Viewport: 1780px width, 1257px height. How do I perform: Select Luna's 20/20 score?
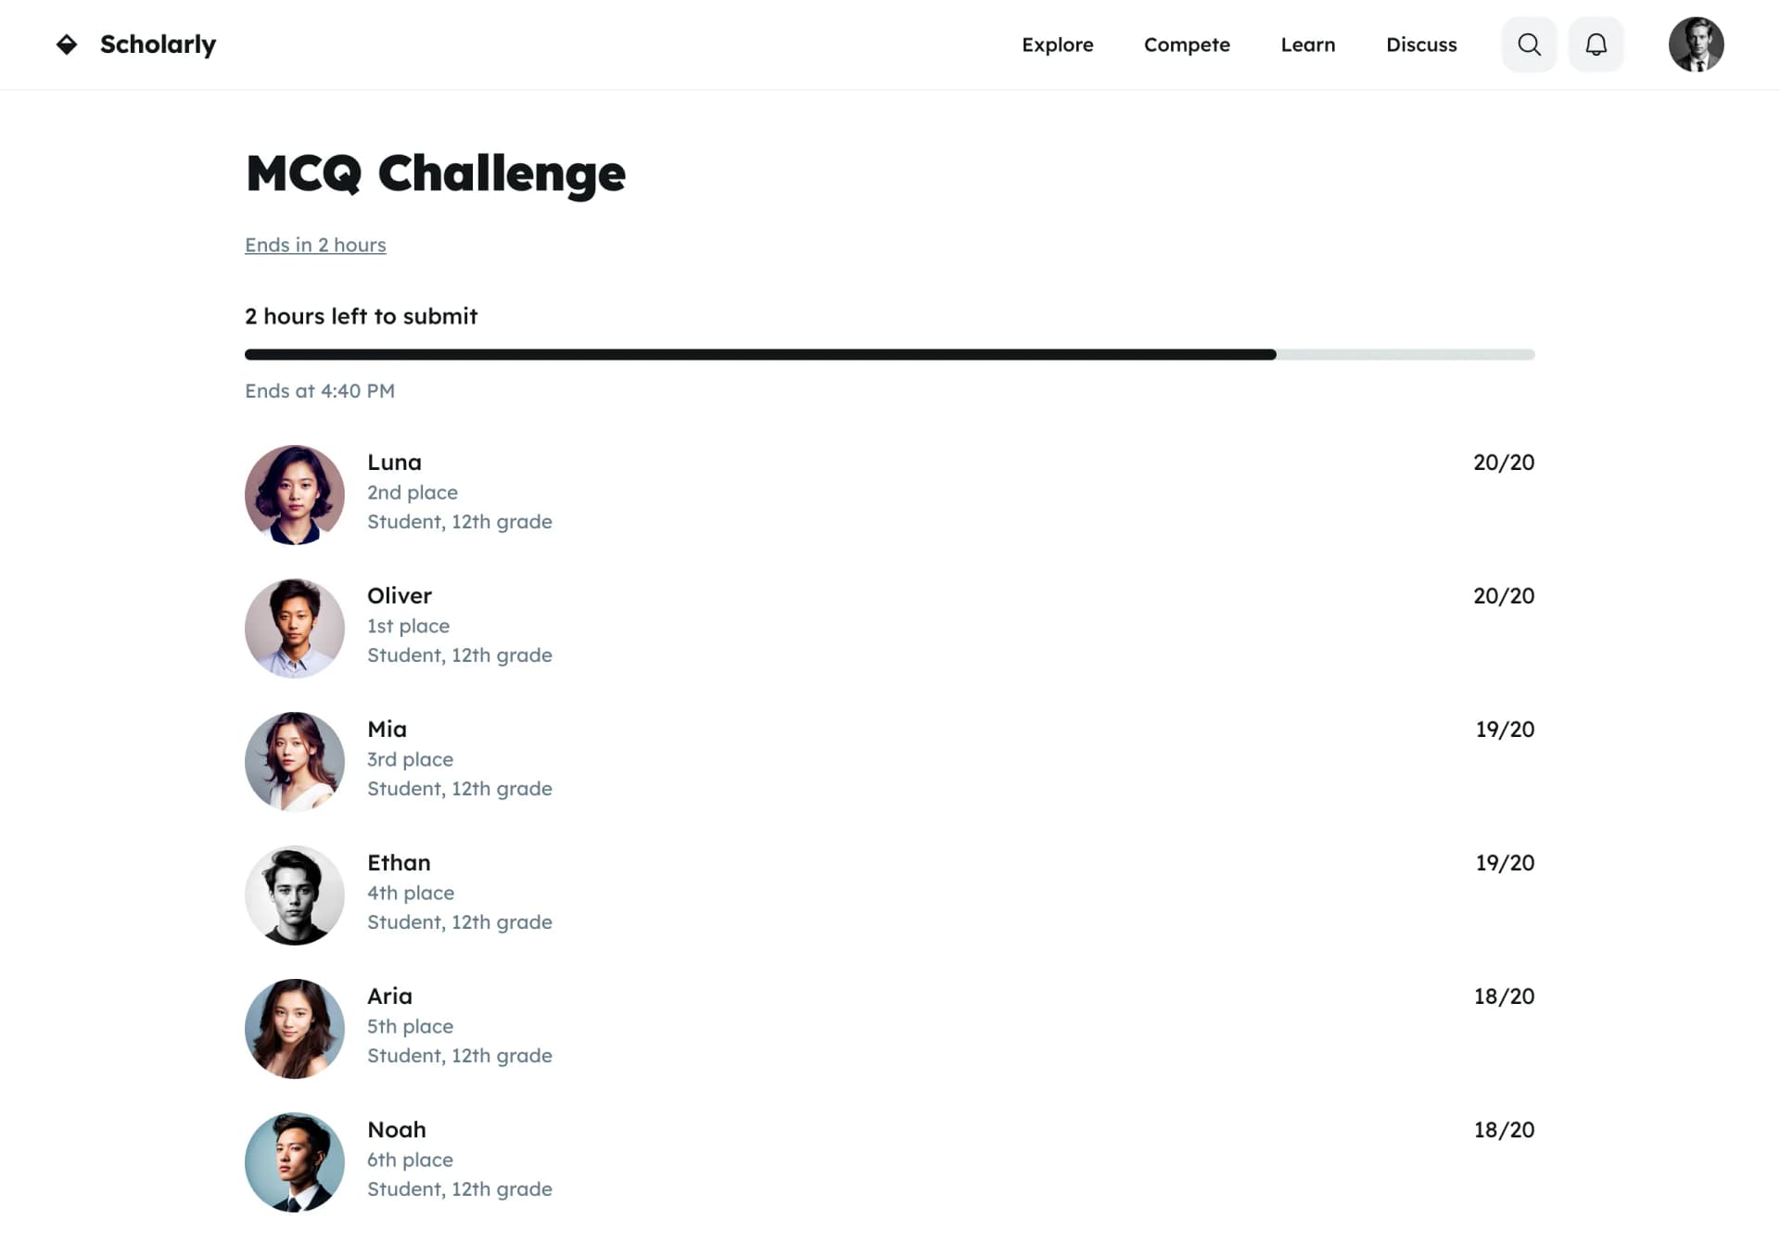point(1503,462)
